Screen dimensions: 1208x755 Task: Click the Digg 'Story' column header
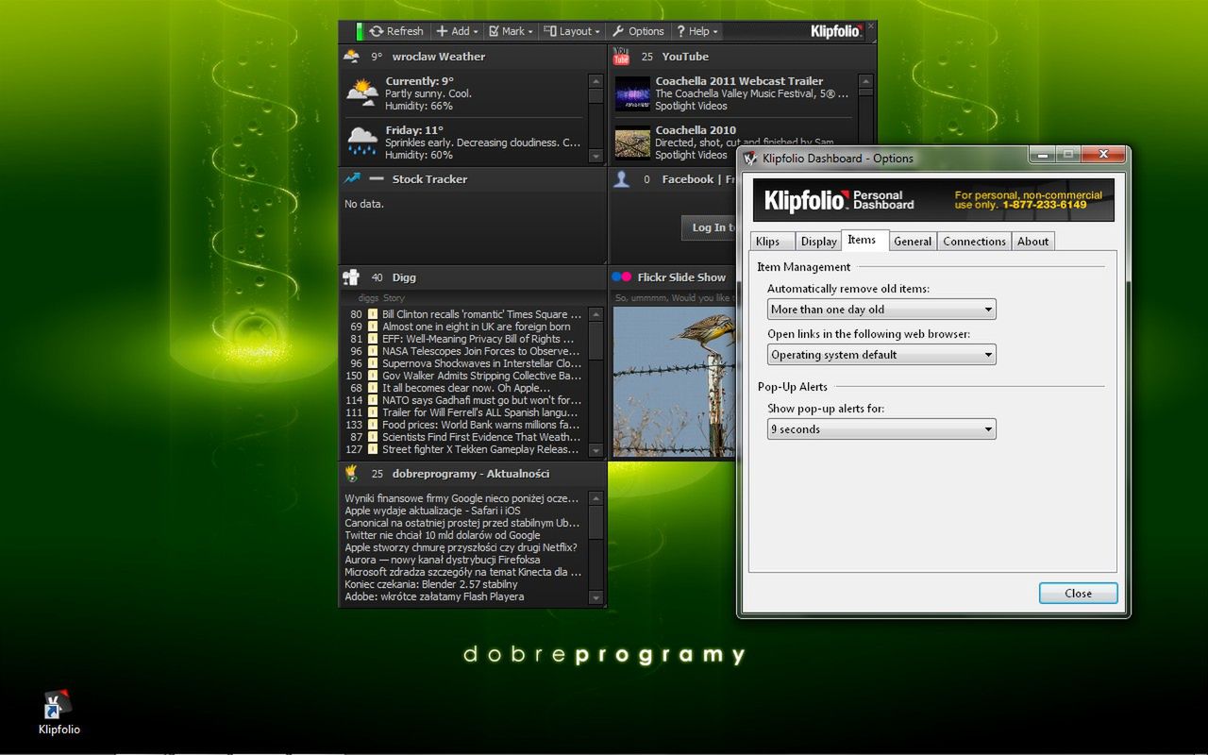pyautogui.click(x=394, y=297)
